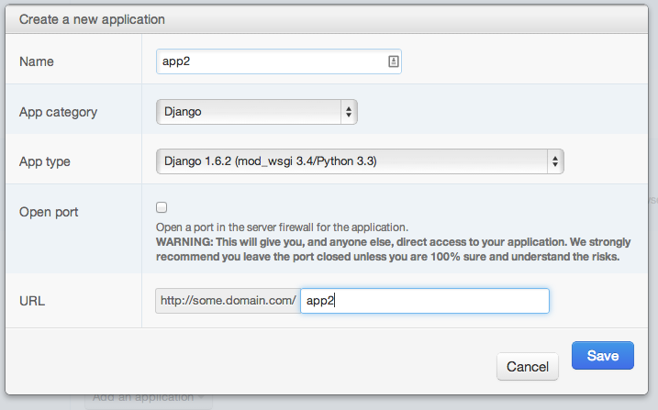658x410 pixels.
Task: Click the URL row label
Action: pyautogui.click(x=33, y=300)
